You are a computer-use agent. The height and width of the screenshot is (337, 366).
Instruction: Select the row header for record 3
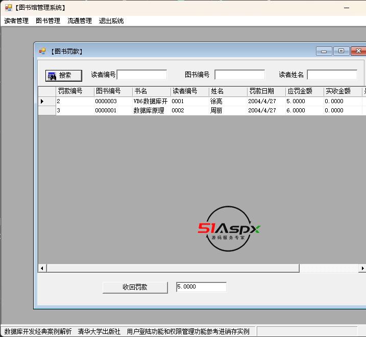46,110
